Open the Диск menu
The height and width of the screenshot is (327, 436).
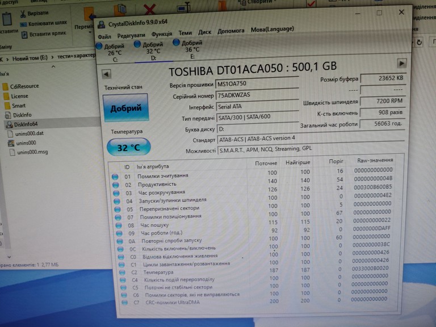click(204, 32)
